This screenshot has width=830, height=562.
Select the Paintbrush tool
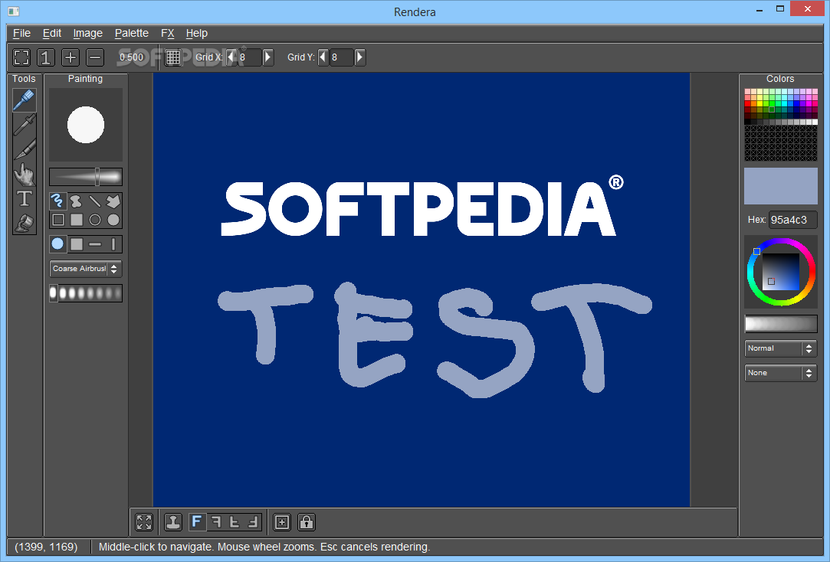click(25, 100)
